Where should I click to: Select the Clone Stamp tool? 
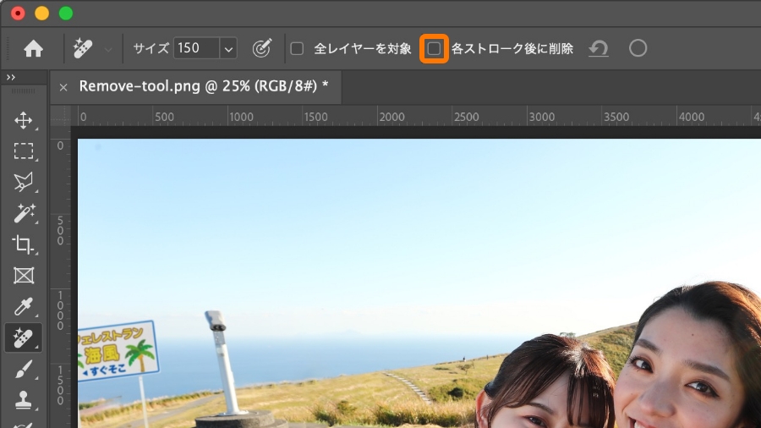click(24, 400)
